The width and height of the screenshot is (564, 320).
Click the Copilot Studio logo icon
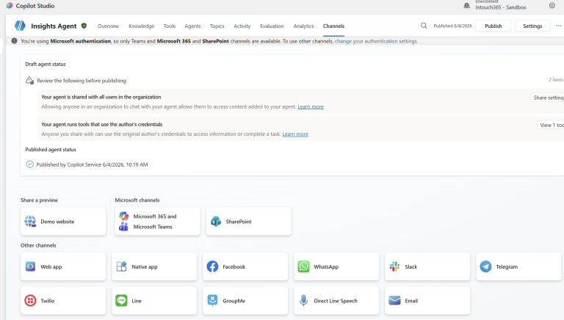click(10, 6)
